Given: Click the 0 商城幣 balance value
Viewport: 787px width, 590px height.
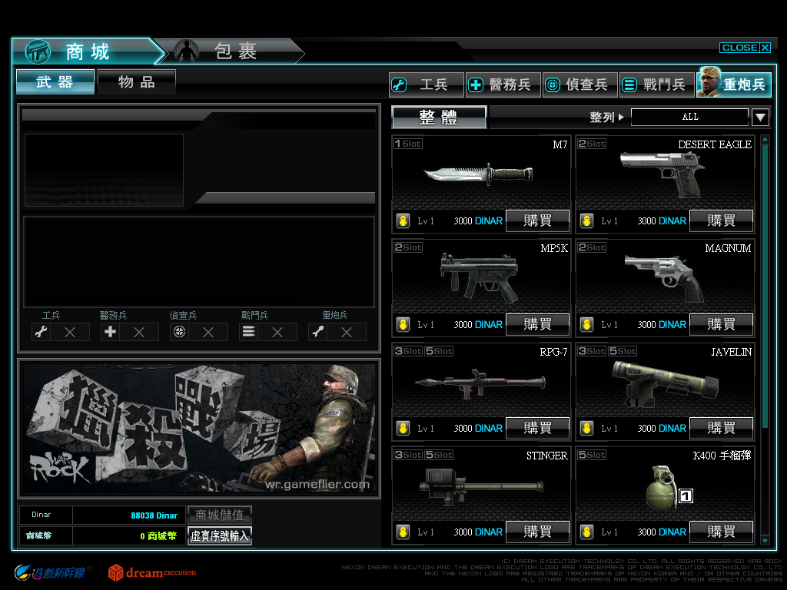Looking at the screenshot, I should click(x=158, y=535).
